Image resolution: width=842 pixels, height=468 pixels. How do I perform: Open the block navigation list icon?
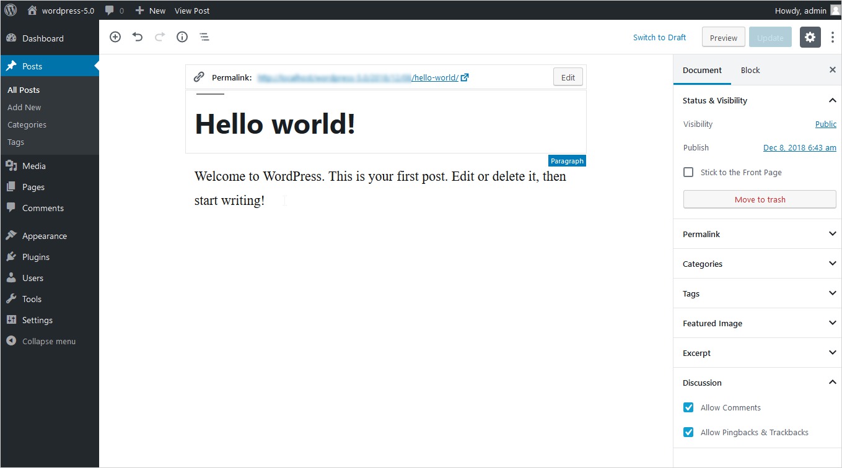204,37
